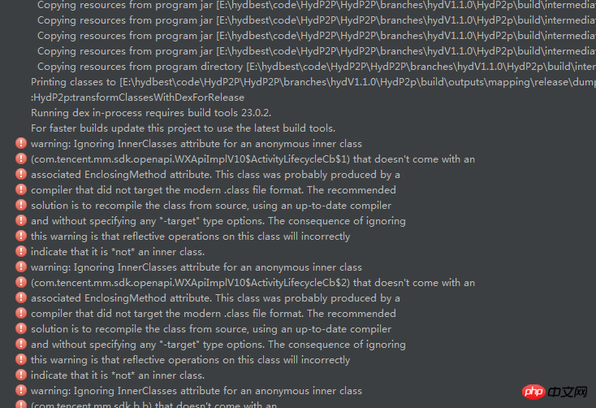
Task: Click first 'this warning is that reflective operations' line
Action: [x=191, y=237]
